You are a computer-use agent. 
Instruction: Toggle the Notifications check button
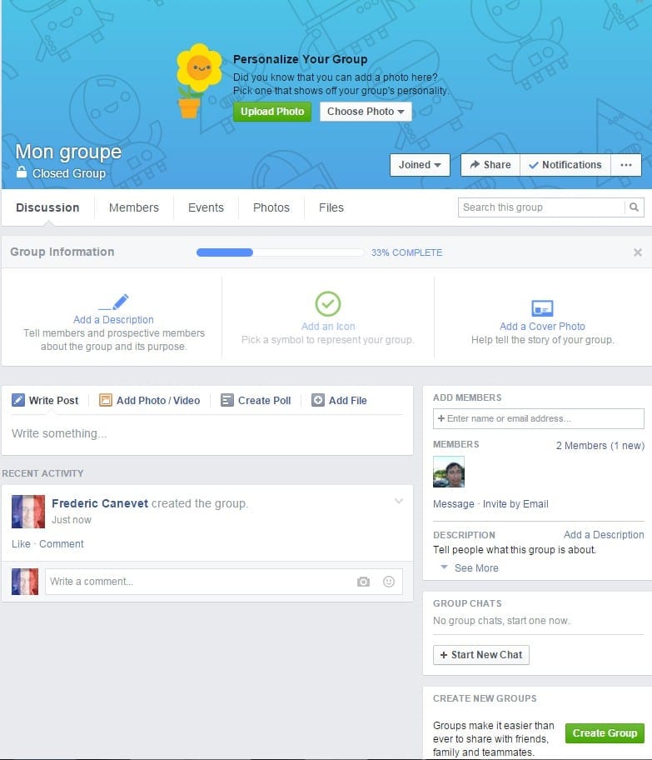(565, 165)
